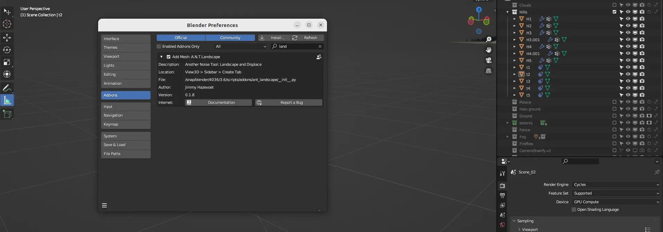
Task: Toggle eye visibility for object t2
Action: tap(628, 74)
